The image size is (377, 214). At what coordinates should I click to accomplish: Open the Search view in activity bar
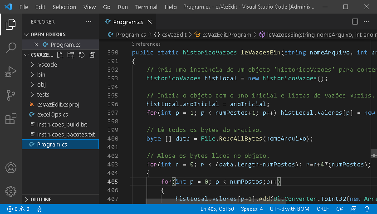click(x=10, y=48)
